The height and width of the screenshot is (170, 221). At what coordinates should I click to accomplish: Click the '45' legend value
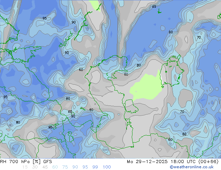[45, 167]
